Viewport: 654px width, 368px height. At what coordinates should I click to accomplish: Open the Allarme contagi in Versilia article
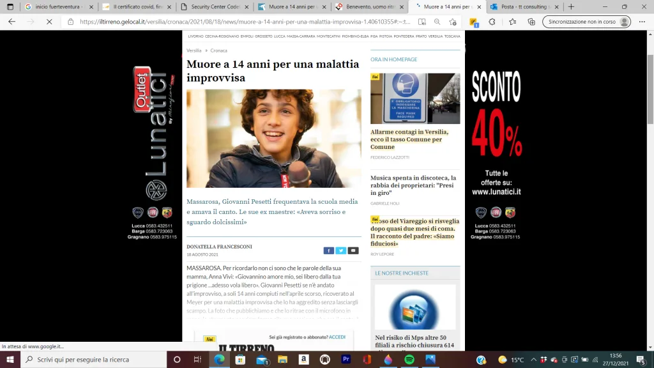pyautogui.click(x=409, y=139)
